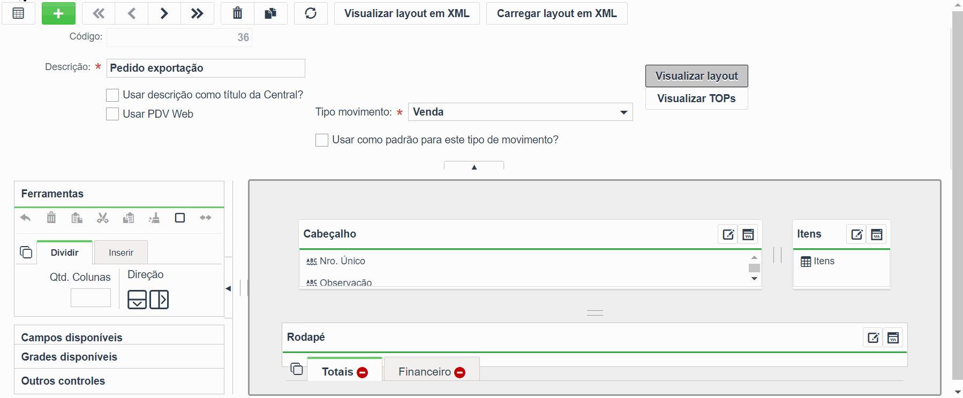Open the Financeiro tab in Rodapé
The width and height of the screenshot is (963, 398).
(425, 372)
